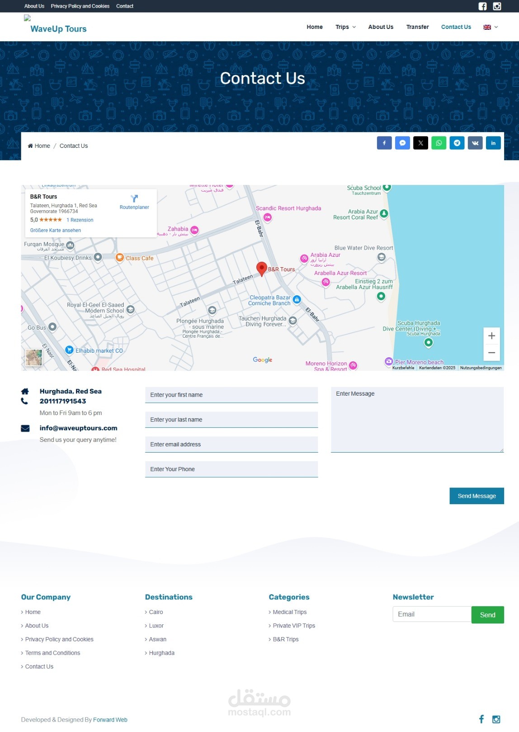Image resolution: width=519 pixels, height=732 pixels.
Task: Share page via WhatsApp icon
Action: pyautogui.click(x=439, y=143)
